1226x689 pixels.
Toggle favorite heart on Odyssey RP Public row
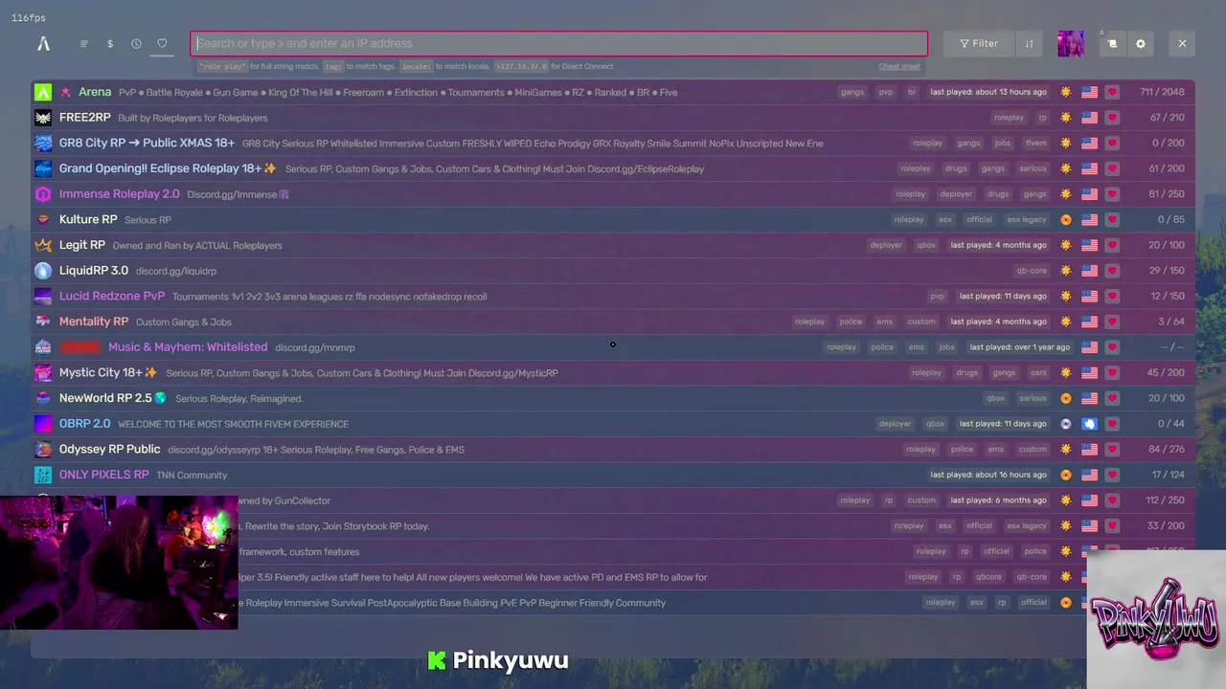click(1112, 449)
